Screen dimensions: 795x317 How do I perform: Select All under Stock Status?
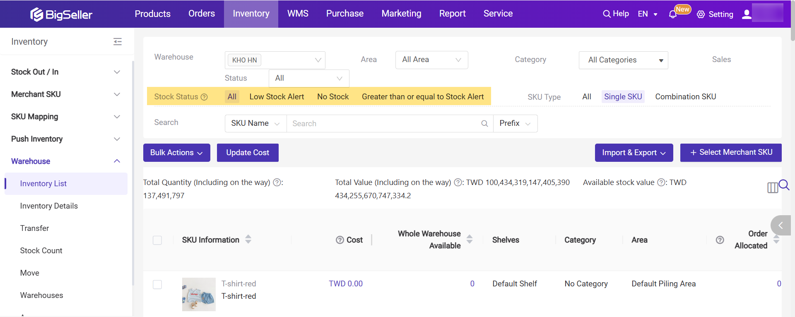tap(232, 97)
